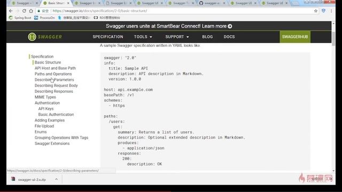
Task: Open API Host and Base Path page
Action: (55, 68)
